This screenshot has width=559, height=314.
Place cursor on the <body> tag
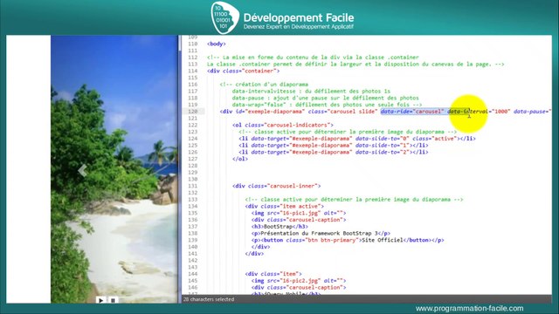pos(217,44)
